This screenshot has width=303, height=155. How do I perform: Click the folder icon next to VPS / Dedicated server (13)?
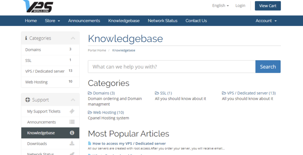pos(224,93)
